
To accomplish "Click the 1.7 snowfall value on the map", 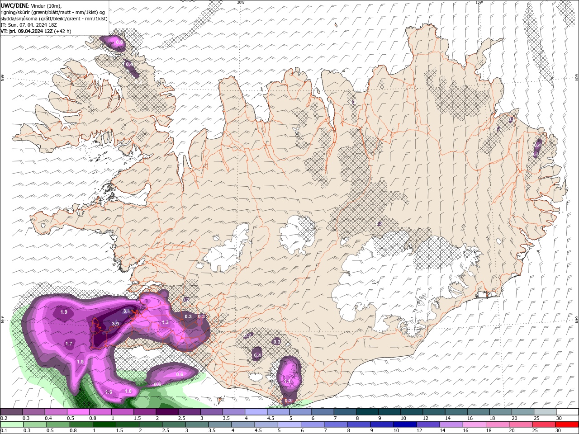I will pos(69,344).
